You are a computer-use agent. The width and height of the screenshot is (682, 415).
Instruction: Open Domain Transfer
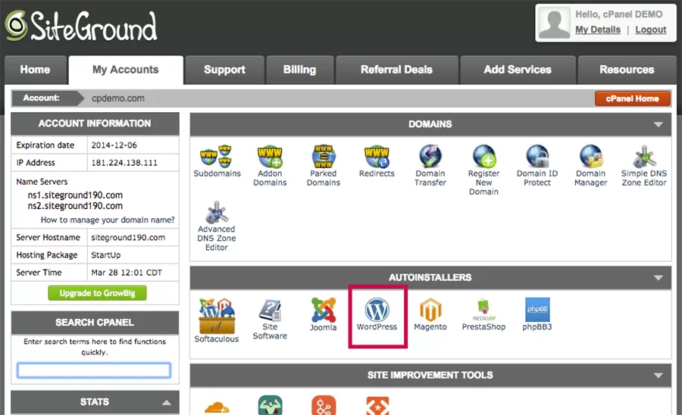[430, 166]
